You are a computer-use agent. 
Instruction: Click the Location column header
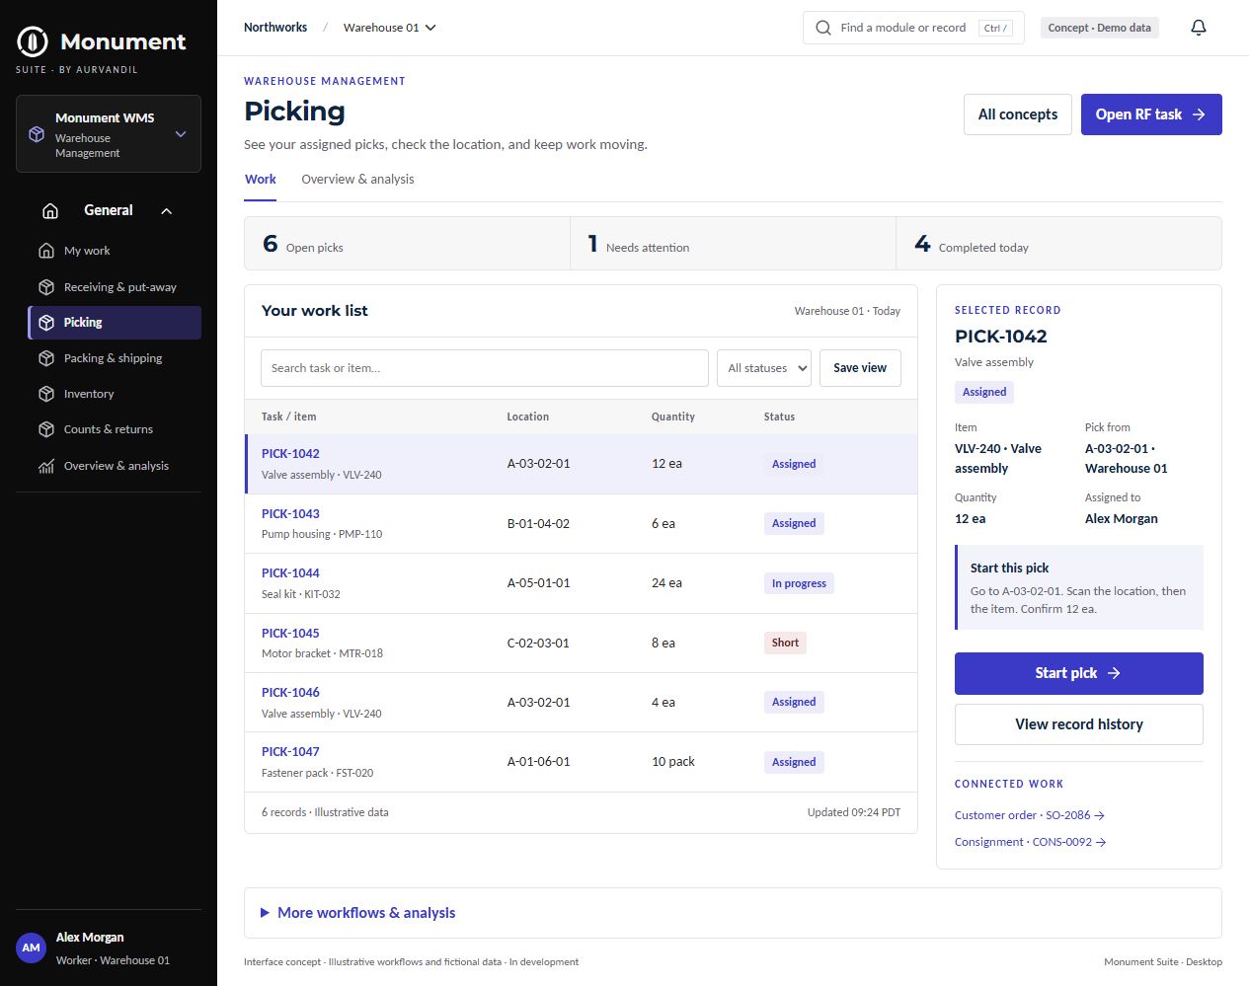[528, 417]
